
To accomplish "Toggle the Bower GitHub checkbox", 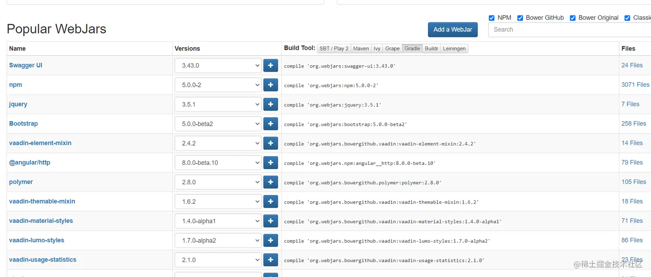I will (520, 18).
